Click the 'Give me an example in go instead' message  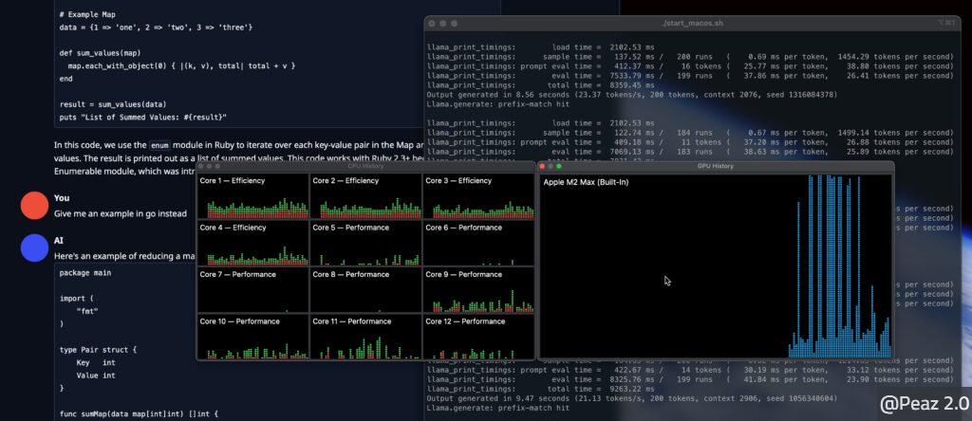121,213
